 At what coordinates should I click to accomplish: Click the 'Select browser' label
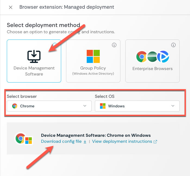[22, 96]
